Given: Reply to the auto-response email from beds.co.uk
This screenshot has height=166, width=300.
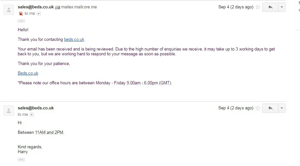Looking at the screenshot, I should (270, 7).
